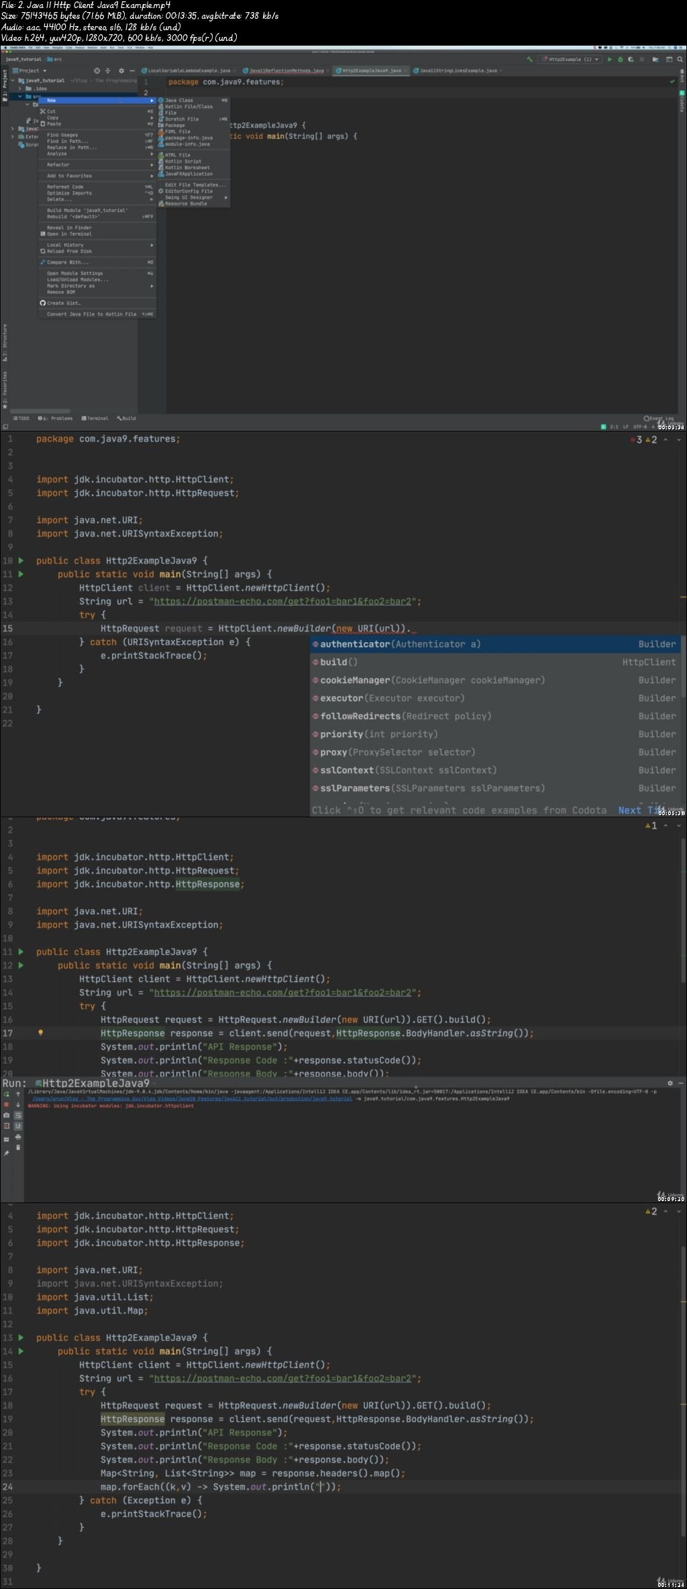Open the Terminal tool window button
Screen dimensions: 687x1589
[95, 418]
